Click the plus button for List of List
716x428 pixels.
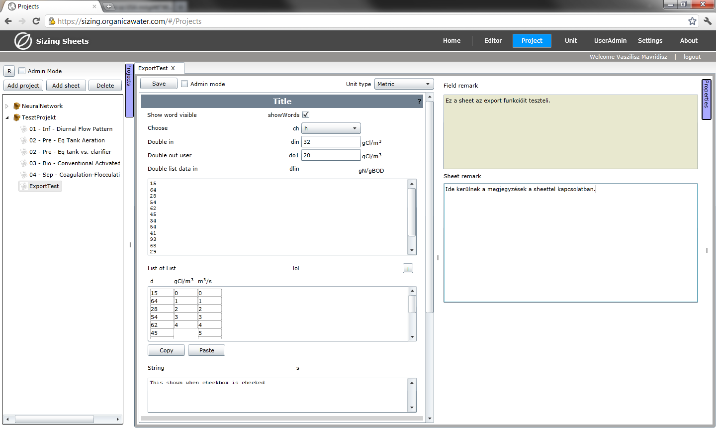[x=408, y=269]
